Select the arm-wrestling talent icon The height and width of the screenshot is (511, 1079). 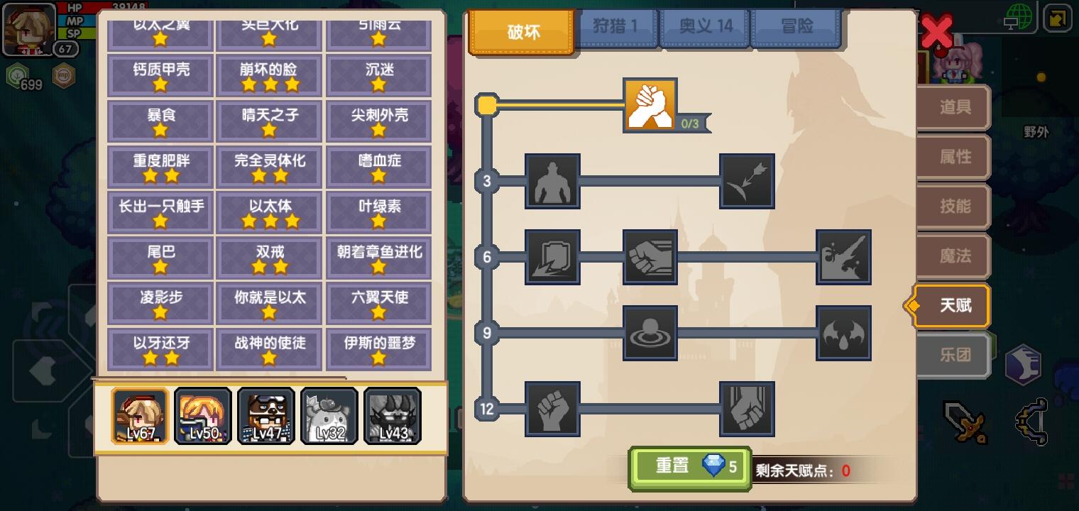pyautogui.click(x=650, y=105)
